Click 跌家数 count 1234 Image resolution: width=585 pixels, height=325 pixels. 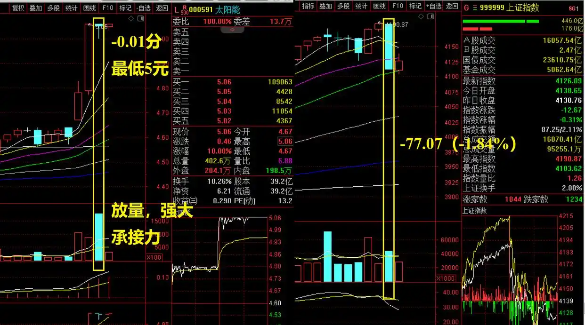pos(573,199)
